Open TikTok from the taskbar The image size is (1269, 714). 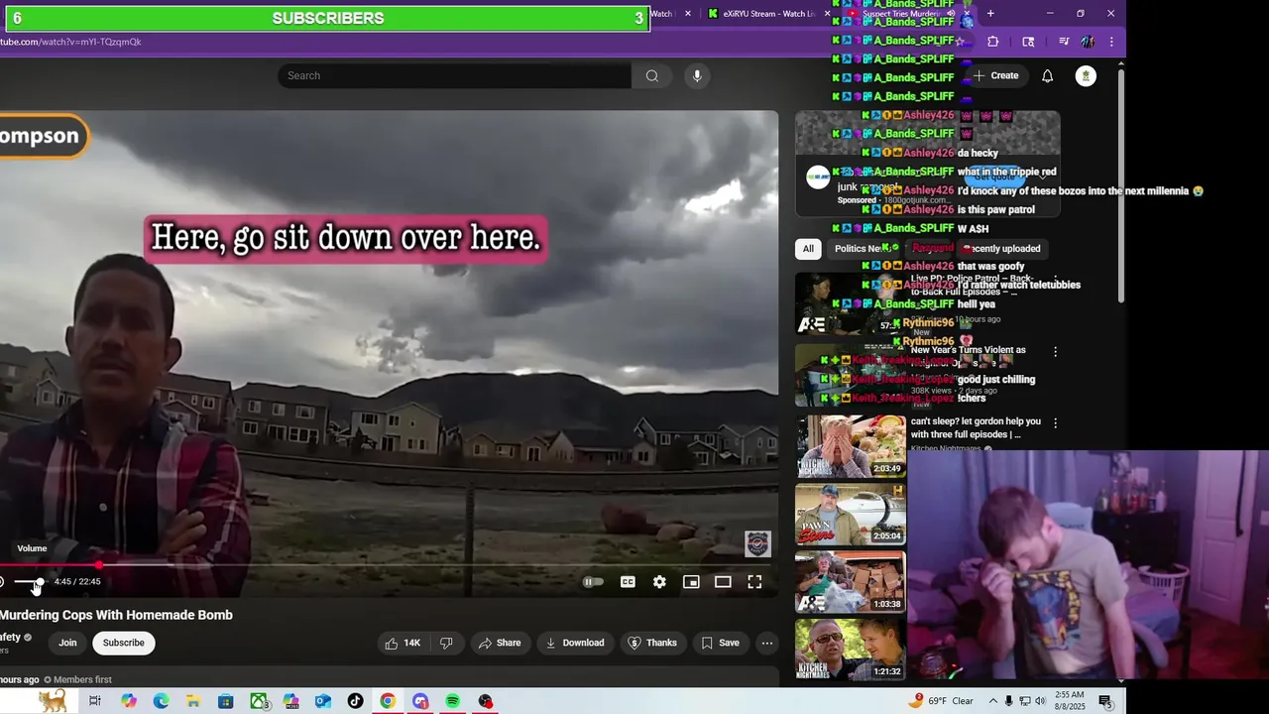pos(355,701)
